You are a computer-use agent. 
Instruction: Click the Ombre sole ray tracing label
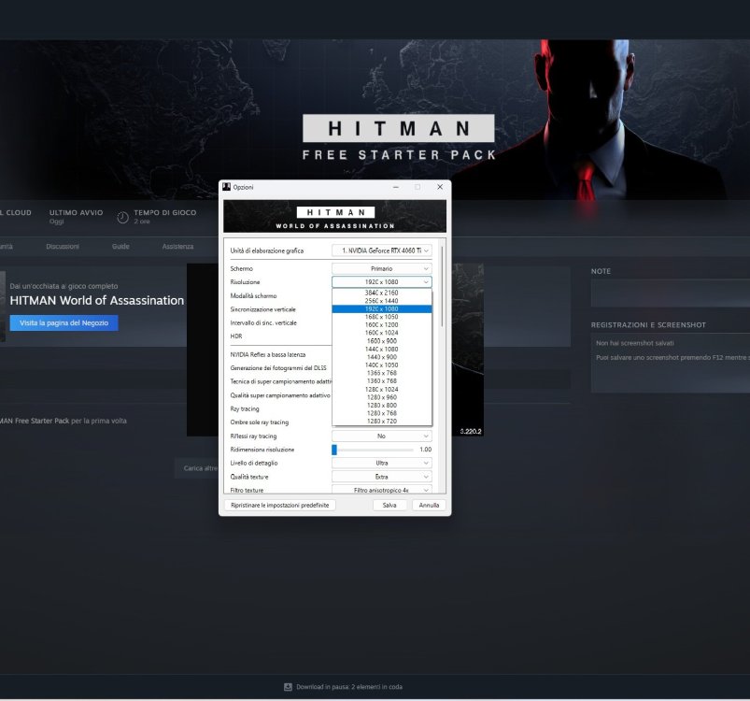(260, 422)
